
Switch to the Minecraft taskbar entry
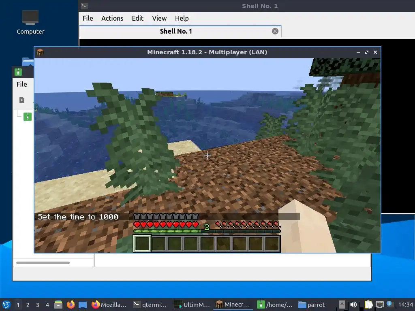click(x=233, y=305)
